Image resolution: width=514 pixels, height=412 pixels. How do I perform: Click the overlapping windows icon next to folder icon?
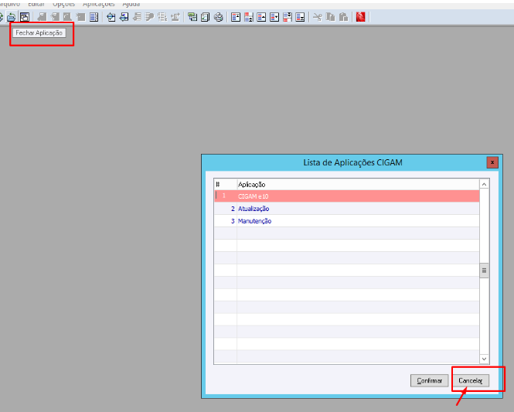pos(25,17)
